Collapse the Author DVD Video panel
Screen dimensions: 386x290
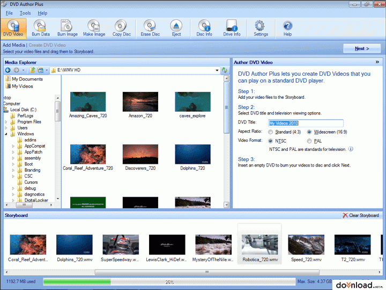(x=377, y=62)
